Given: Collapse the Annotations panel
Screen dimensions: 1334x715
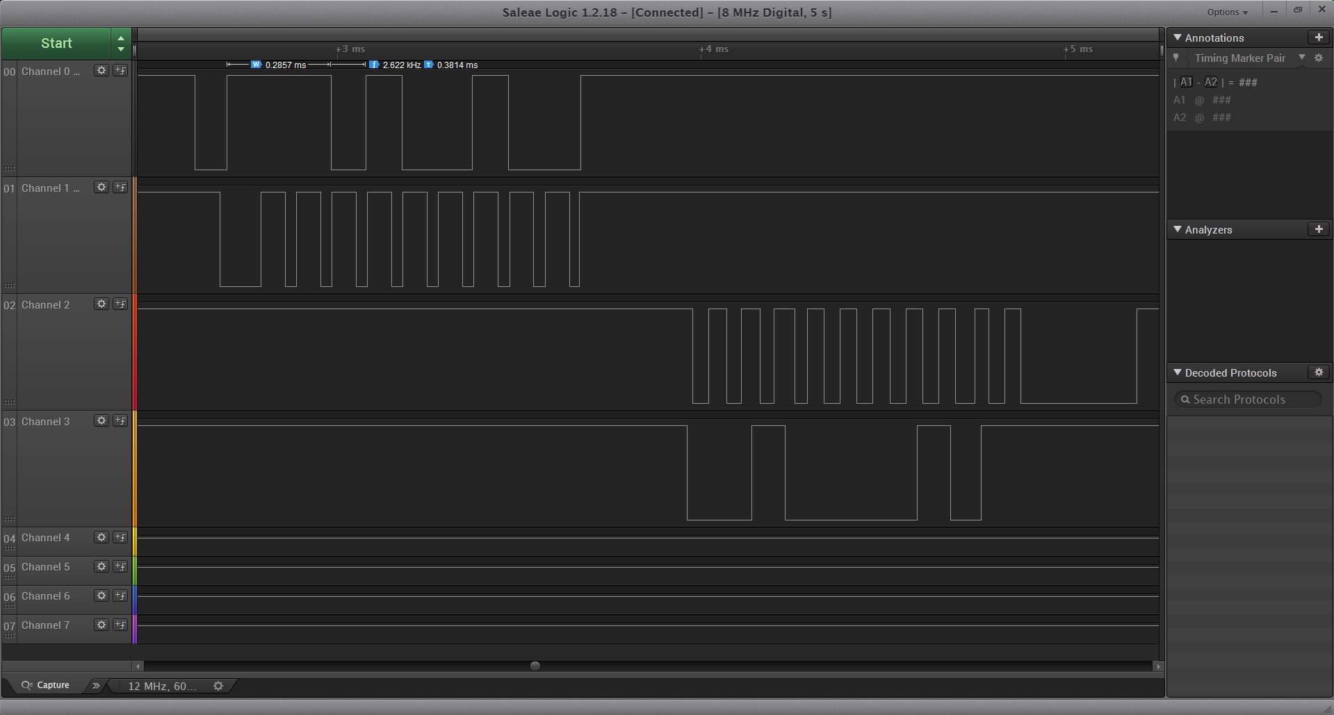Looking at the screenshot, I should pos(1178,38).
